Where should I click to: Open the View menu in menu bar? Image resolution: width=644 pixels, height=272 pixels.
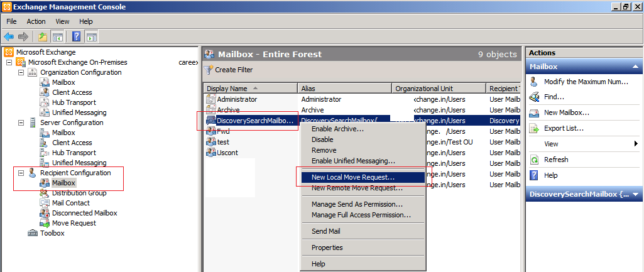[x=62, y=21]
